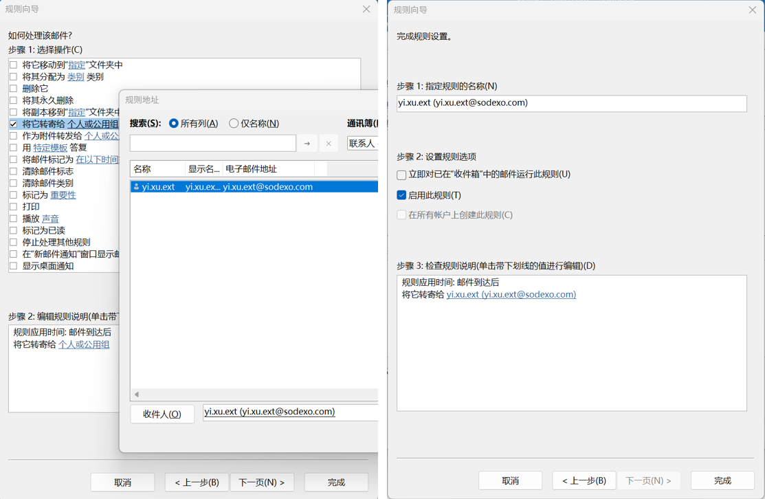This screenshot has width=765, height=499.
Task: Click 完成 in the left wizard window
Action: coord(336,483)
